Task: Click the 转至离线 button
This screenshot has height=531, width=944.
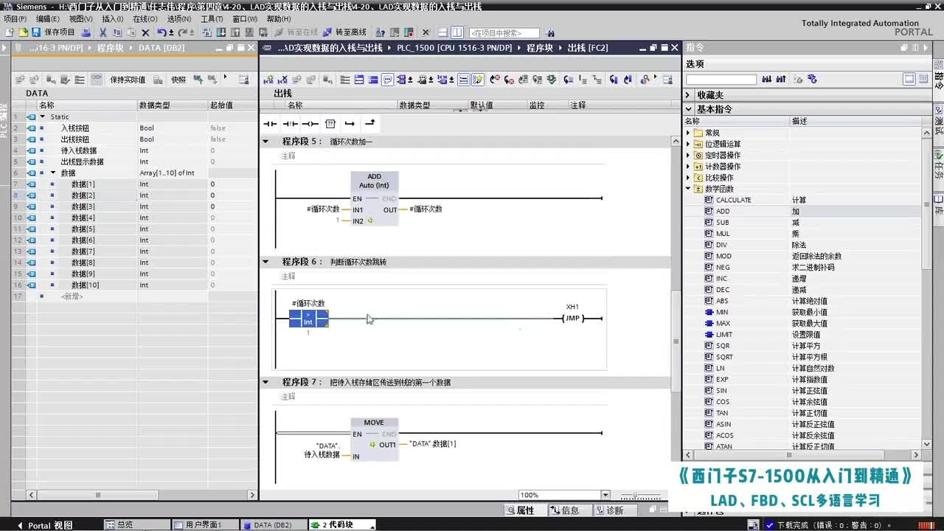Action: pyautogui.click(x=344, y=32)
